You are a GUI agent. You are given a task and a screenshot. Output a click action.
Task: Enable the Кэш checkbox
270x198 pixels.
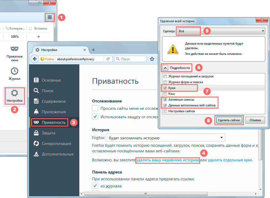point(165,94)
